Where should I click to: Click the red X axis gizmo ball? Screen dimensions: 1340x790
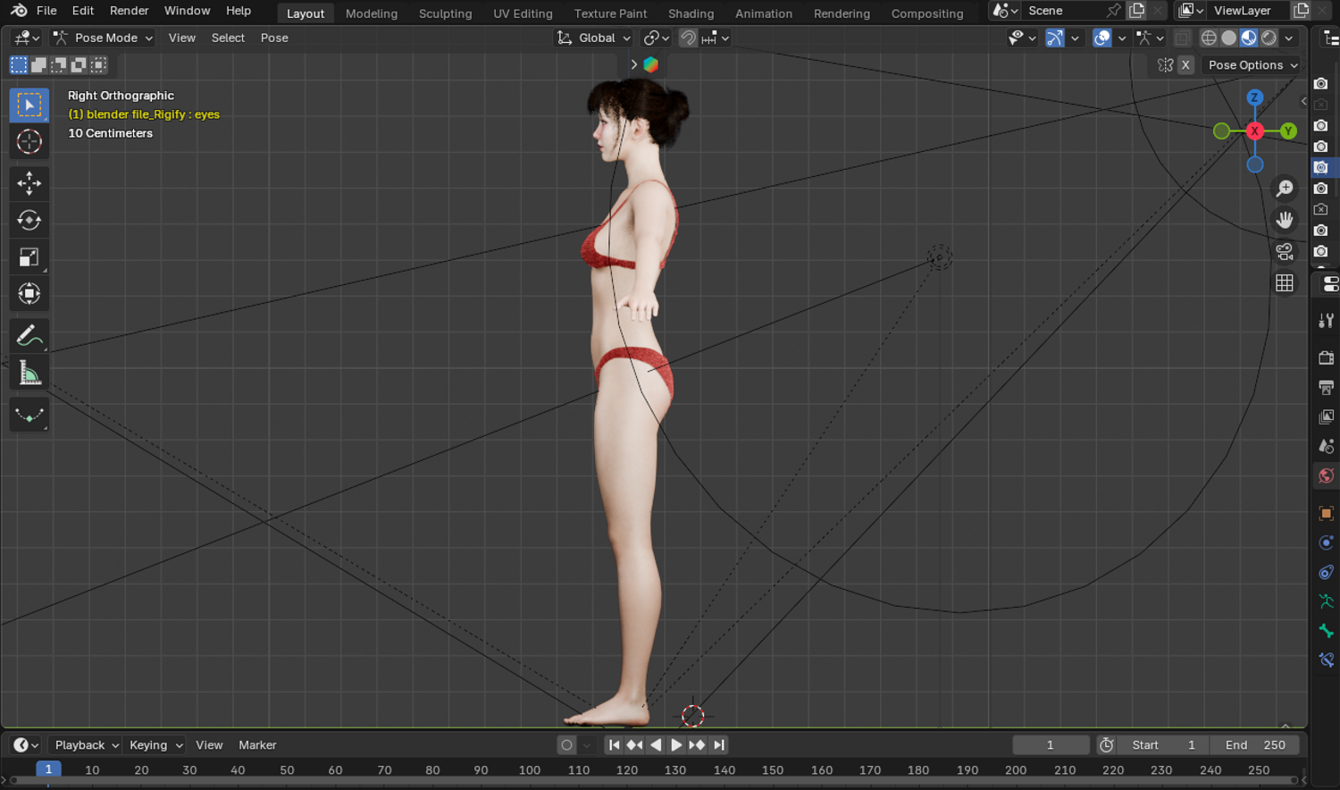pos(1255,131)
